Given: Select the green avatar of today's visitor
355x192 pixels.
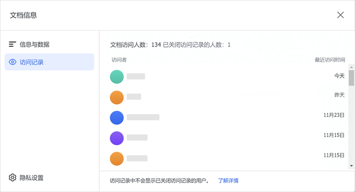Looking at the screenshot, I should coord(117,77).
